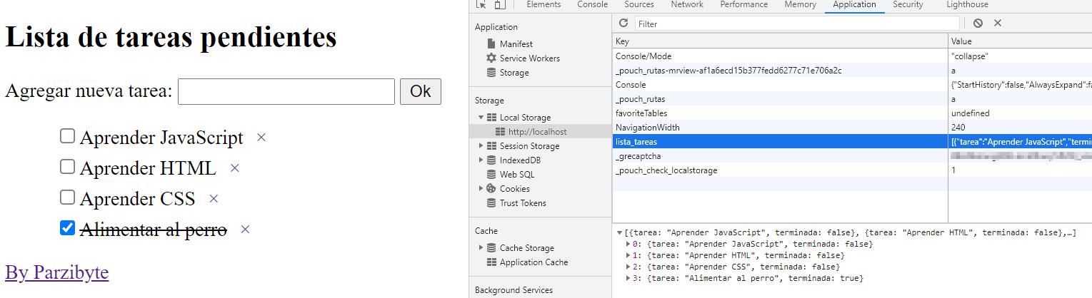This screenshot has height=298, width=1092.
Task: Select the NavigationWidth key row
Action: pos(852,128)
